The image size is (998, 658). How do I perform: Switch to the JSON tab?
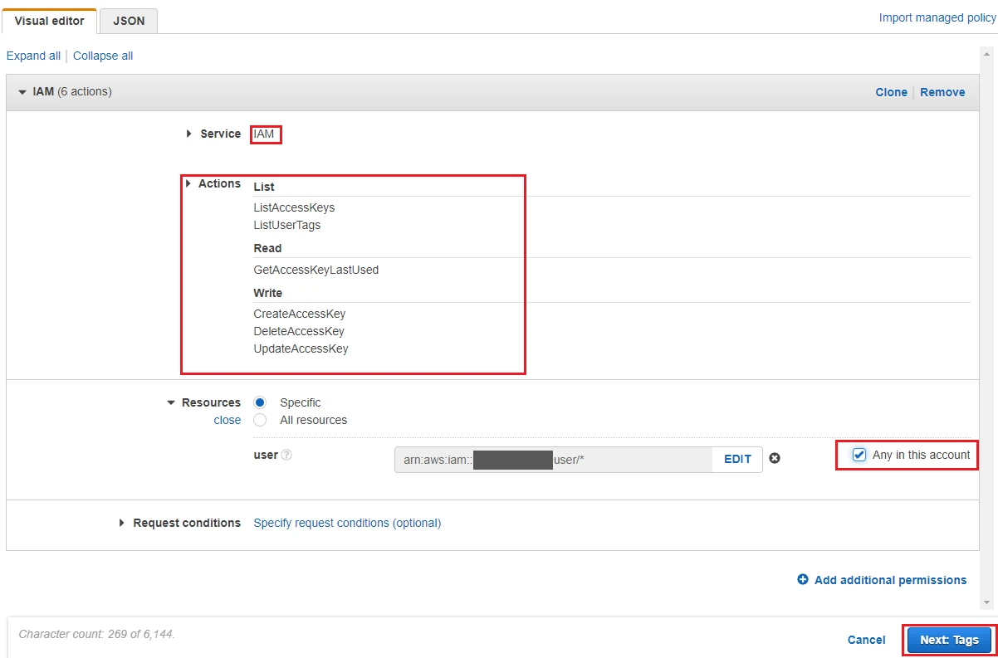pos(129,22)
